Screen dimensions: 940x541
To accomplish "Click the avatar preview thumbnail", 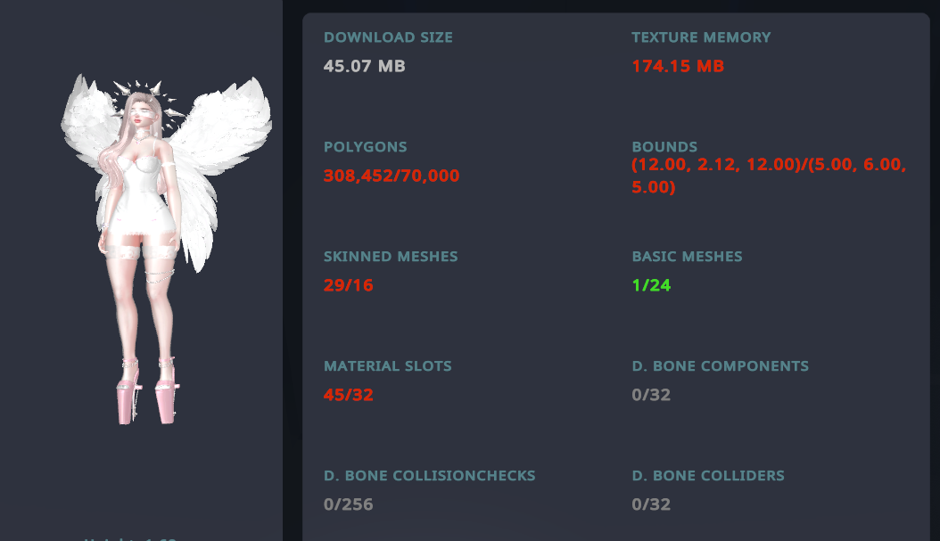I will click(x=166, y=250).
